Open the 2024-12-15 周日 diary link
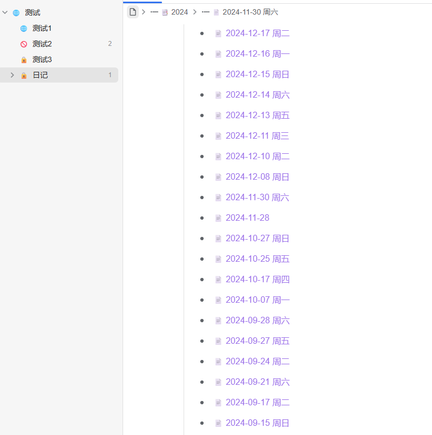 258,74
